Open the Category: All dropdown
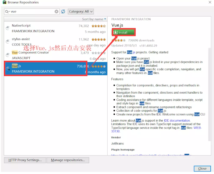The width and height of the screenshot is (214, 174). coord(81,12)
